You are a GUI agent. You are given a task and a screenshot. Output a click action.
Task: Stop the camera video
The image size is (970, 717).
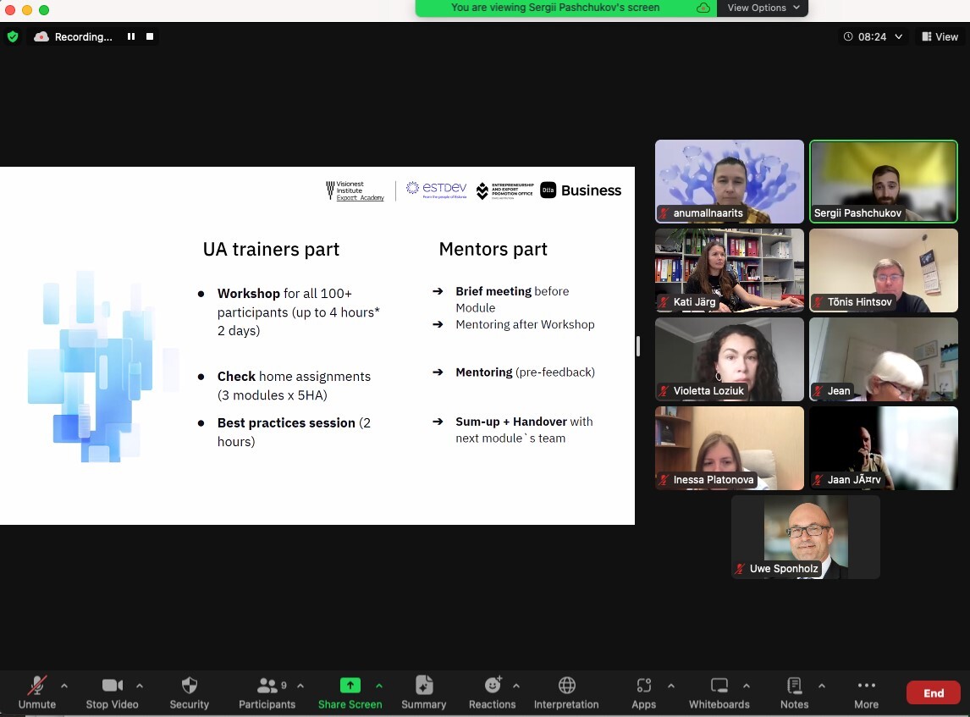click(112, 692)
